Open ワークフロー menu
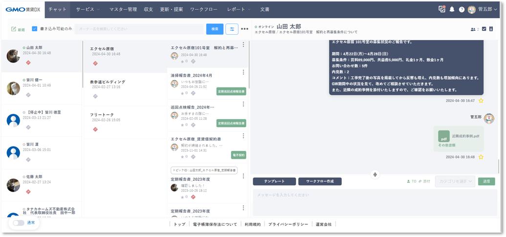Viewport: 506px width, 237px height. [204, 9]
